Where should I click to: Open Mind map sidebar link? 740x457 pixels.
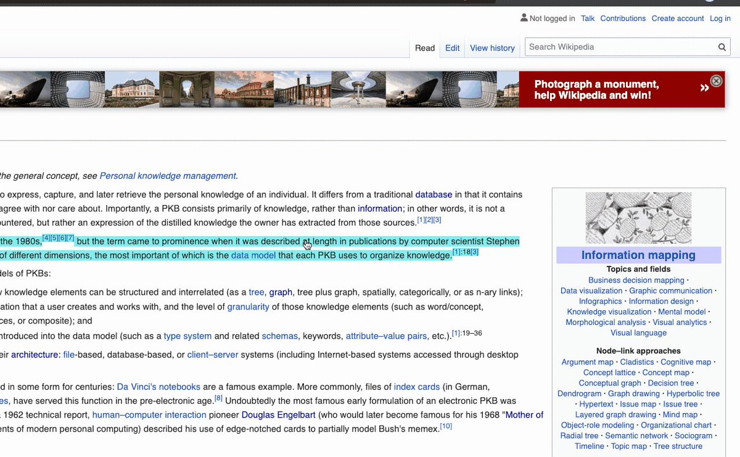pyautogui.click(x=680, y=414)
